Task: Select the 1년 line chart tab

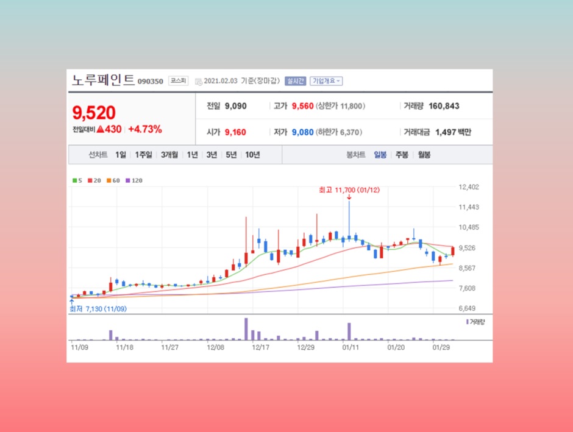Action: 192,155
